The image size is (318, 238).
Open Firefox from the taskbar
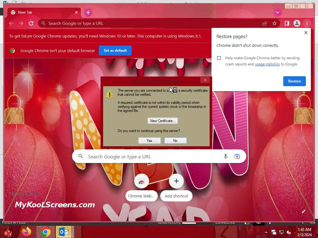tap(26, 232)
